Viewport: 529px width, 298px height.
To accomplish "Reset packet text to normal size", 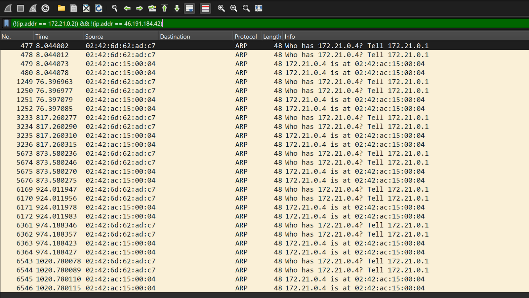I will pos(246,8).
